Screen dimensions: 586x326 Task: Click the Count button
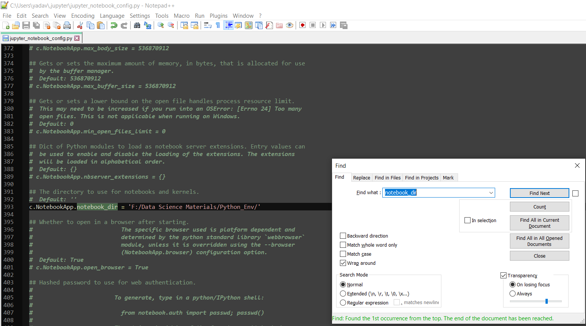[539, 207]
